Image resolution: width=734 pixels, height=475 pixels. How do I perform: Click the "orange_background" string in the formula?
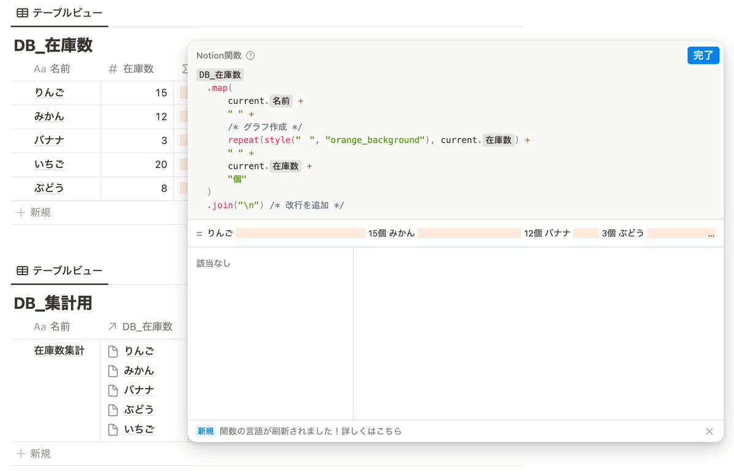tap(374, 140)
